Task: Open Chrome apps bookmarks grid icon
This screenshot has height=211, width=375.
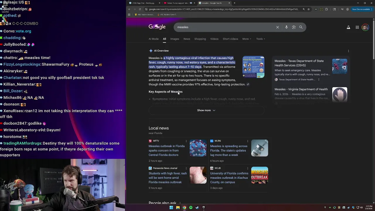Action: (129, 15)
